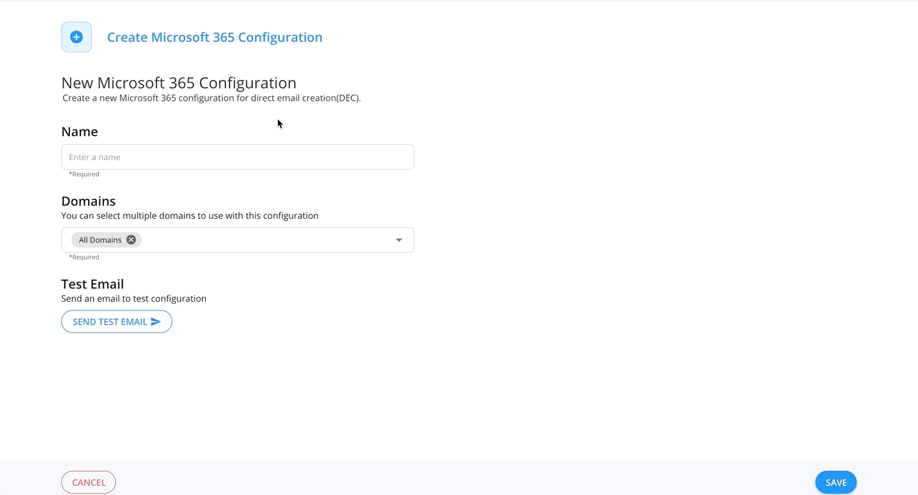The image size is (918, 495).
Task: Click the dropdown arrow in the Domains field
Action: pos(399,239)
